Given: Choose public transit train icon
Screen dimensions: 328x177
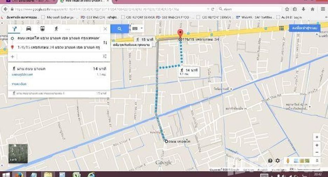Looking at the screenshot, I should [x=42, y=29].
